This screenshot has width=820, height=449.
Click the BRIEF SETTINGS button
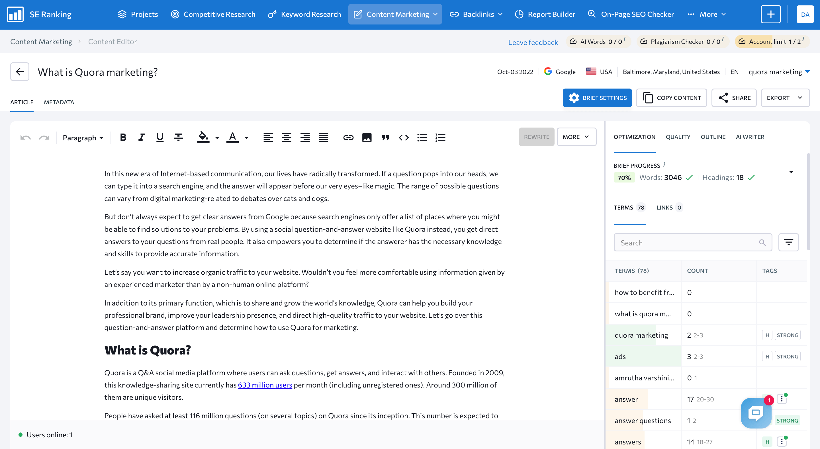(x=597, y=98)
